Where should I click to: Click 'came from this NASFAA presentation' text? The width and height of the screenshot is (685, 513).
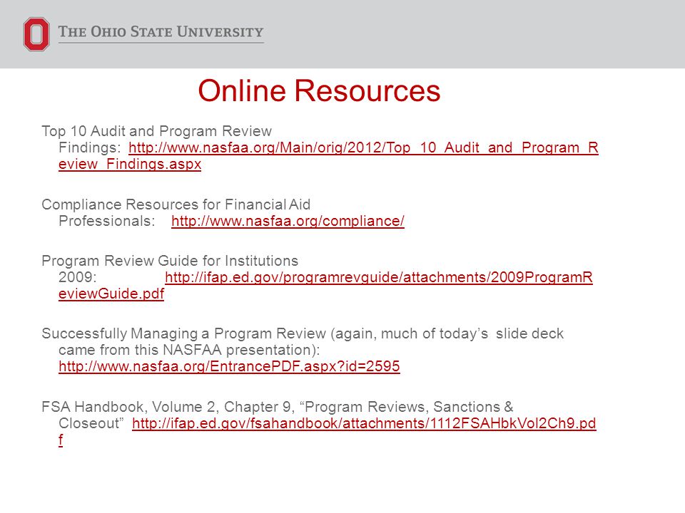[x=189, y=350]
